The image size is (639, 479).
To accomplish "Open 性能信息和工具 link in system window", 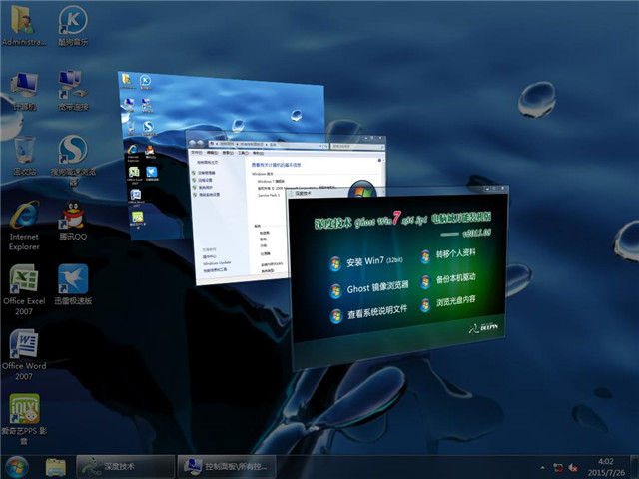I will pos(215,270).
